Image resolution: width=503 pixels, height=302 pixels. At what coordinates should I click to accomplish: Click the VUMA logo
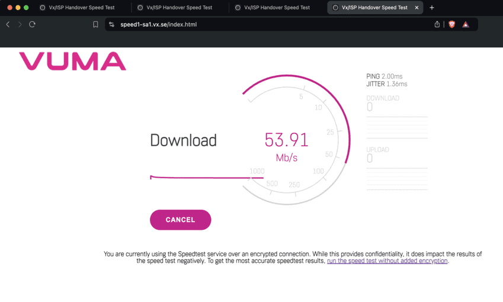click(x=73, y=62)
